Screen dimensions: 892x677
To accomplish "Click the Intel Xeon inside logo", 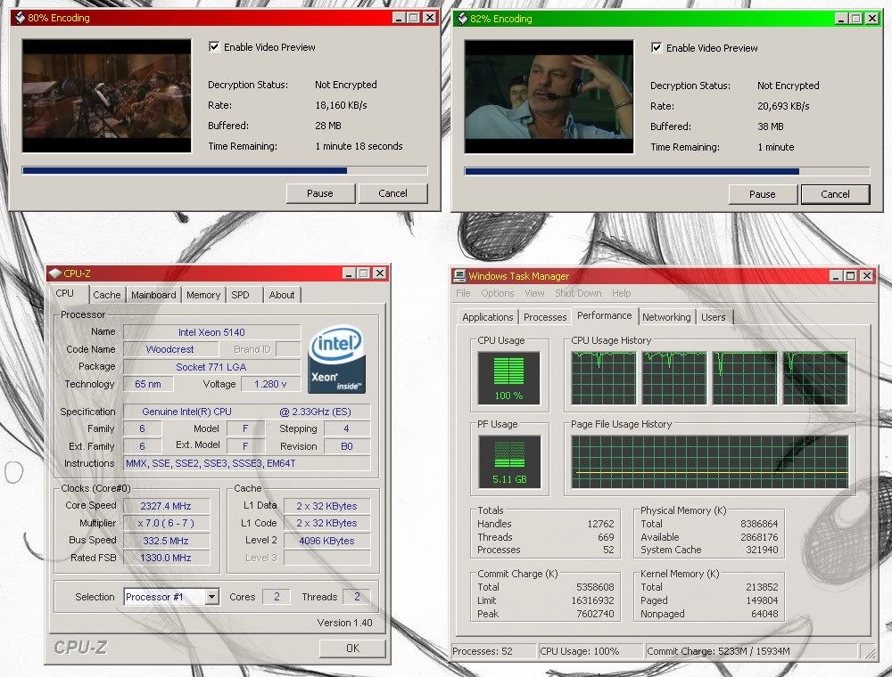I will [336, 361].
